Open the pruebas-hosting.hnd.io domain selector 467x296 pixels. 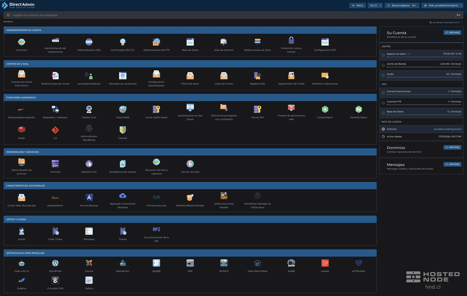point(446,22)
